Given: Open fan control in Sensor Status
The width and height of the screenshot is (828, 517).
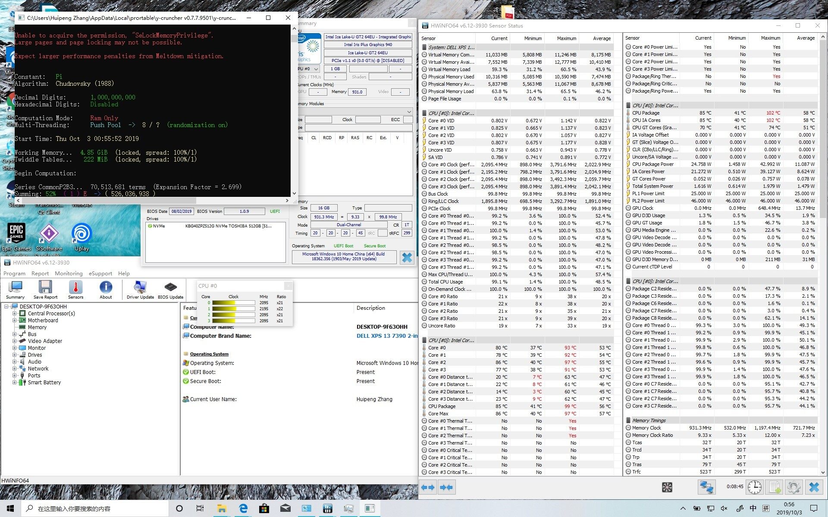Looking at the screenshot, I should [667, 487].
